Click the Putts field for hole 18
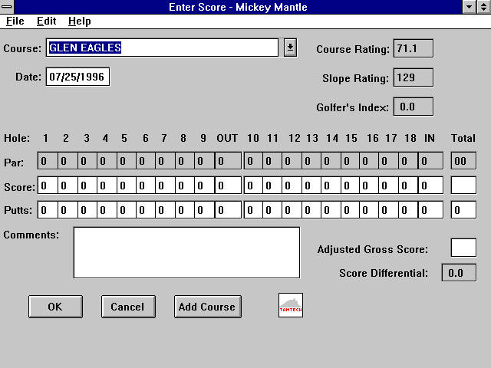 pyautogui.click(x=408, y=210)
